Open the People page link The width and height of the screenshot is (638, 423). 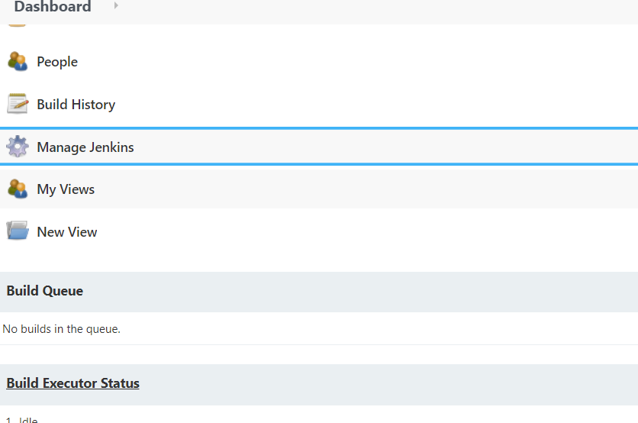pyautogui.click(x=57, y=62)
